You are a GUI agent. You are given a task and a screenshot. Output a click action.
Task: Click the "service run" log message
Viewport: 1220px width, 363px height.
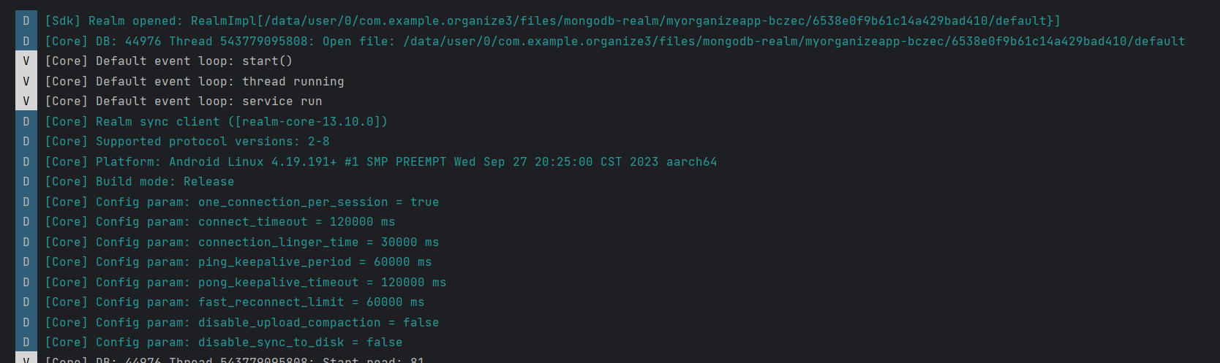(184, 102)
